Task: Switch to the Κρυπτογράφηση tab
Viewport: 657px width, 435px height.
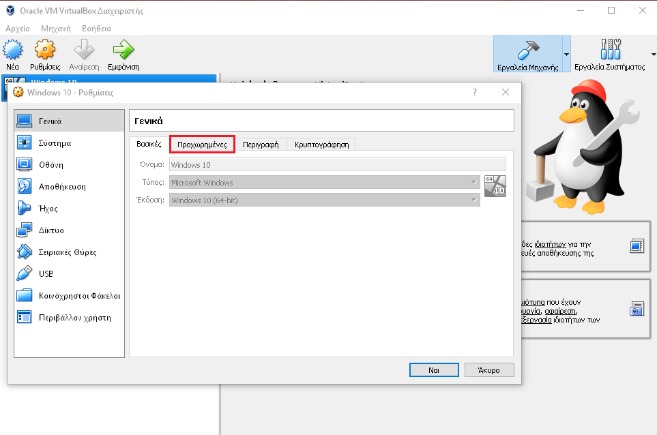Action: tap(322, 145)
